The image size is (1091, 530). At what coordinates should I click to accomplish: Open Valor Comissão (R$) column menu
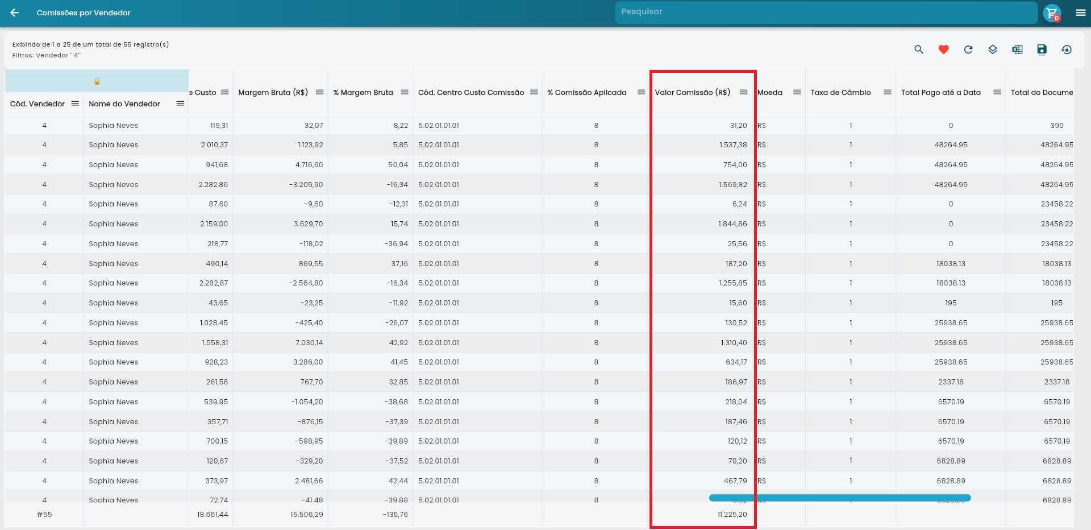(743, 92)
